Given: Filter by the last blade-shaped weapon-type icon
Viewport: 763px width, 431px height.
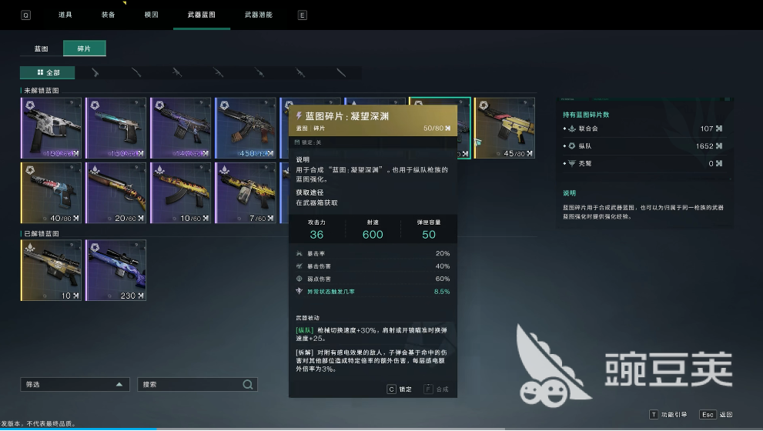Looking at the screenshot, I should tap(341, 72).
